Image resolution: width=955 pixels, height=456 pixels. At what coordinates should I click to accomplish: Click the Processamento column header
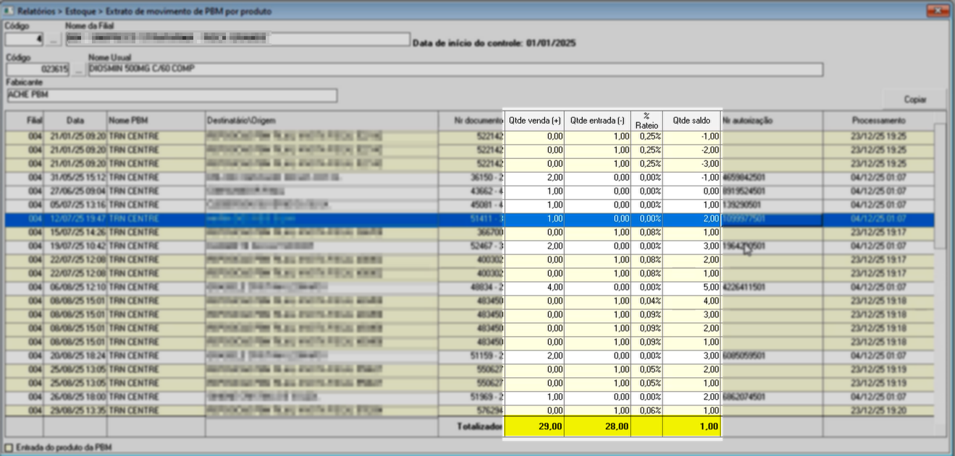tap(878, 120)
